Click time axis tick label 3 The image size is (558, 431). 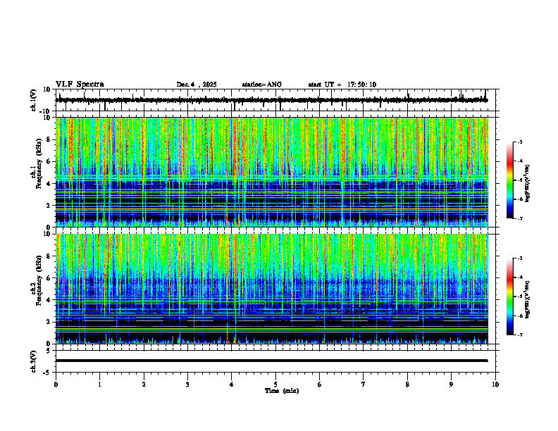187,385
